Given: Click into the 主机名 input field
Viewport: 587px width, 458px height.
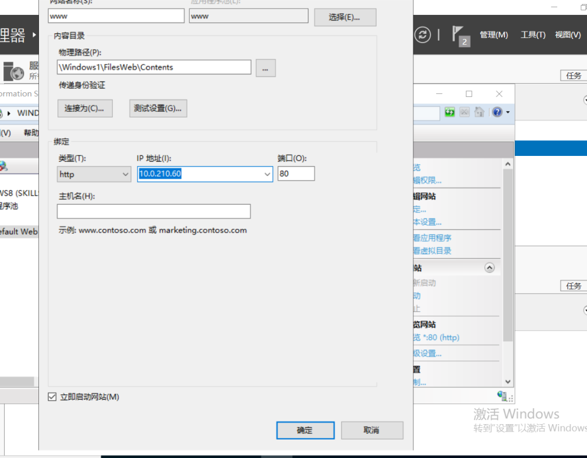Looking at the screenshot, I should tap(154, 212).
